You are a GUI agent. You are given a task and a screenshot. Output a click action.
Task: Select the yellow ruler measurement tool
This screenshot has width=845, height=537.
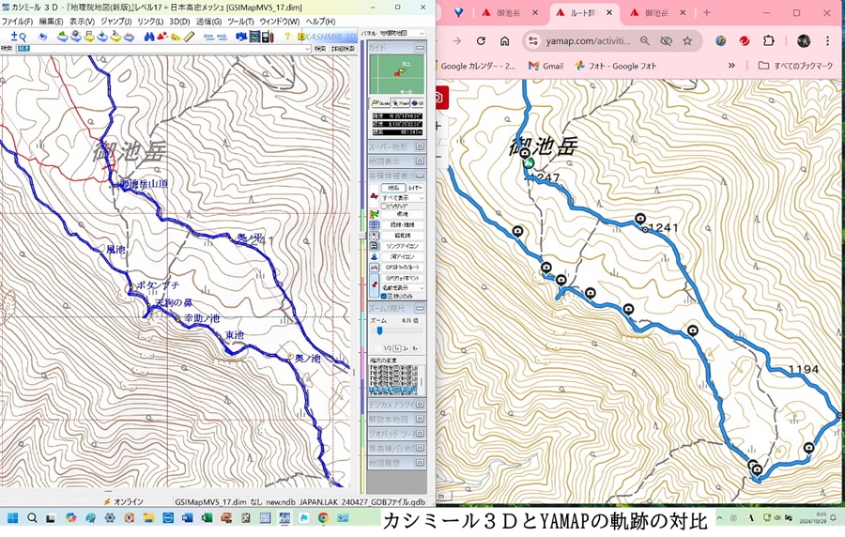point(189,37)
